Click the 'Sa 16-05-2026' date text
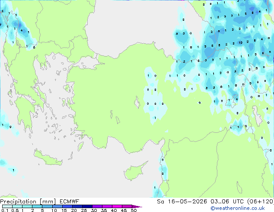Screen dimensions: 274x212 pyautogui.click(x=182, y=202)
